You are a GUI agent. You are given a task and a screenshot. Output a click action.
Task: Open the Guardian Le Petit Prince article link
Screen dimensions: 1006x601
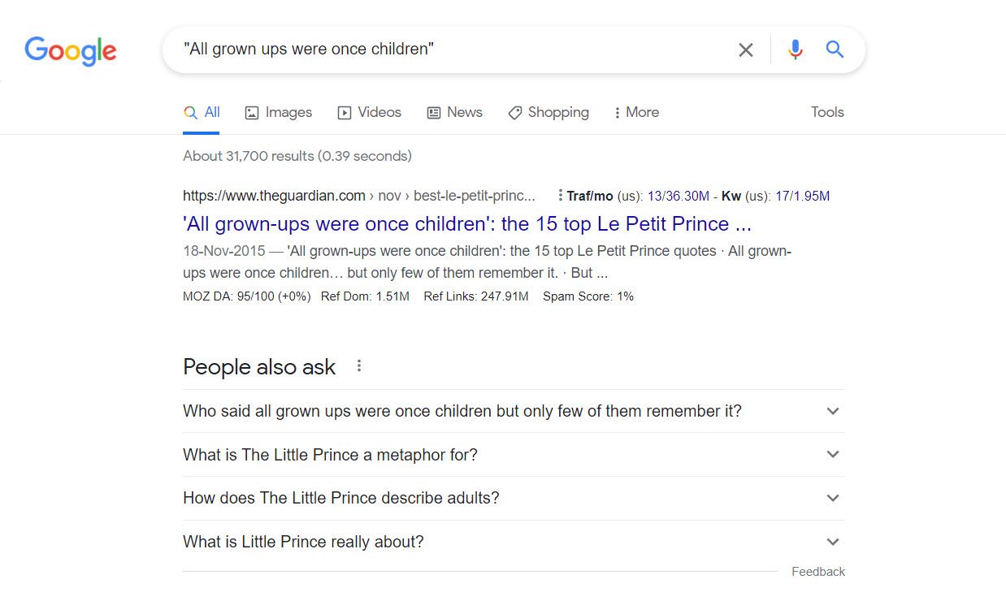(x=466, y=223)
